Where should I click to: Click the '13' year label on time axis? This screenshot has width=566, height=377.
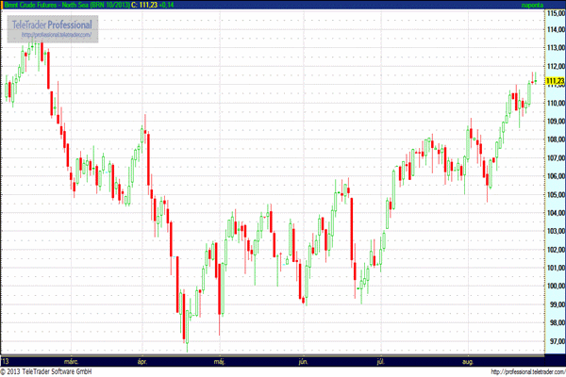tap(6, 360)
